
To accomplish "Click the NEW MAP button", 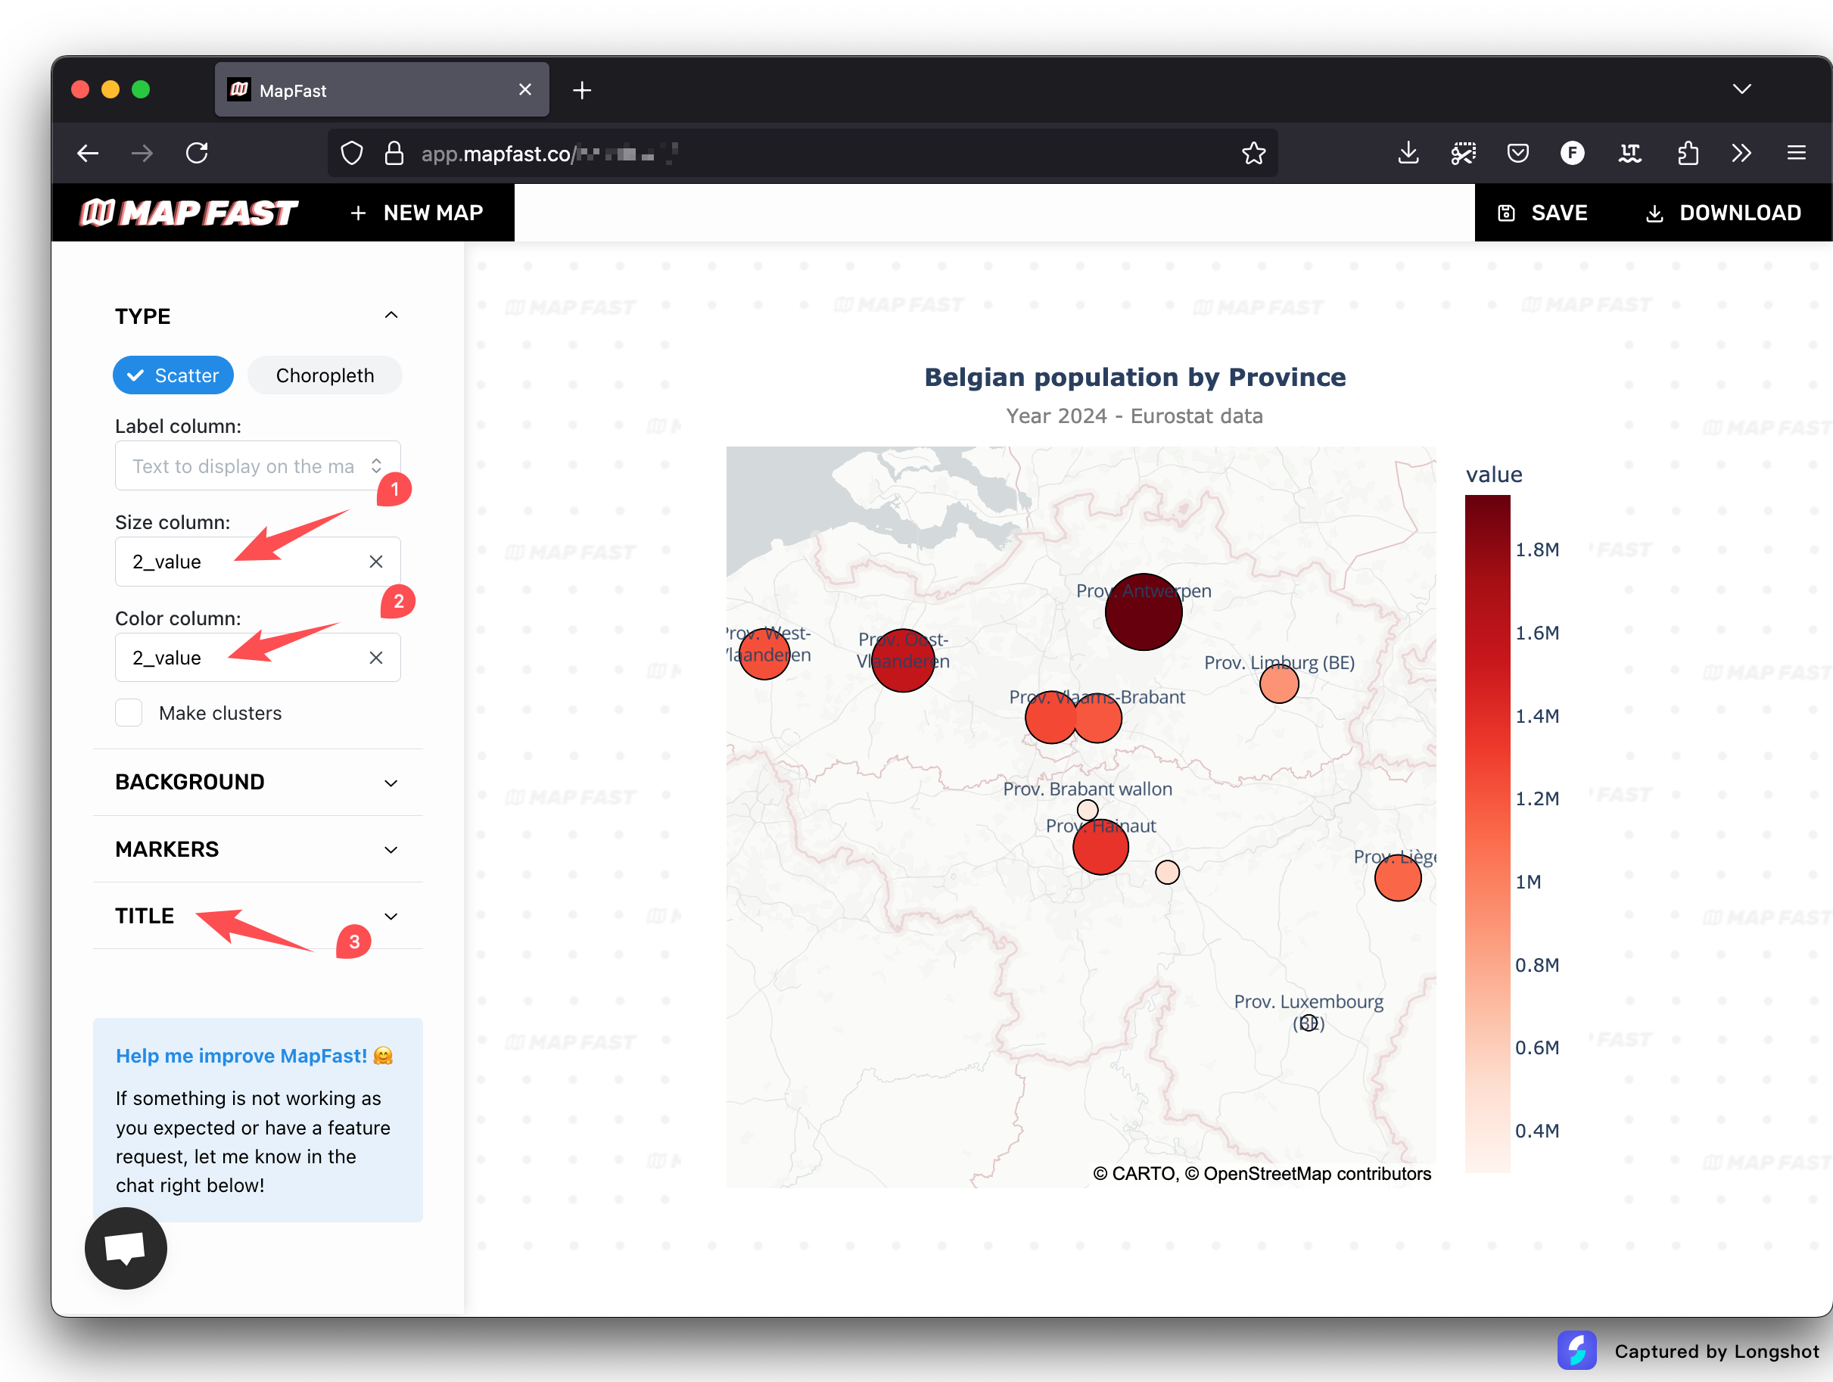I will point(417,213).
